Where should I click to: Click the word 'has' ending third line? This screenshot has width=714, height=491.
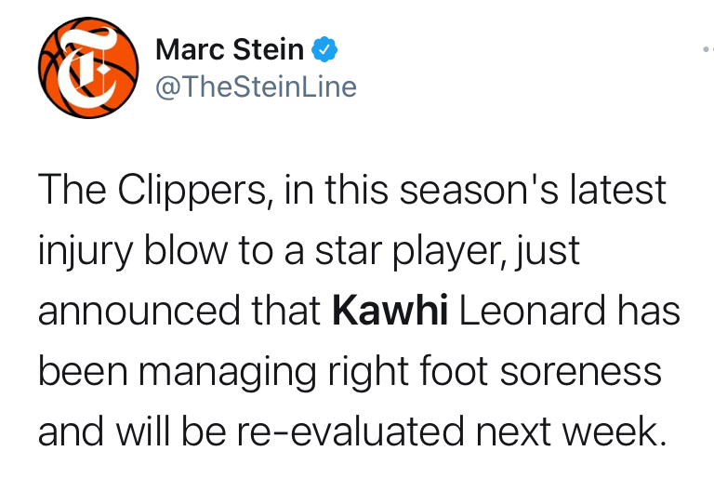pyautogui.click(x=648, y=311)
